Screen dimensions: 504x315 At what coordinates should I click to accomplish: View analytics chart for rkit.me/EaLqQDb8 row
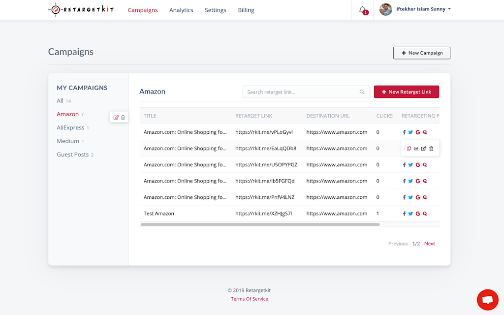416,149
